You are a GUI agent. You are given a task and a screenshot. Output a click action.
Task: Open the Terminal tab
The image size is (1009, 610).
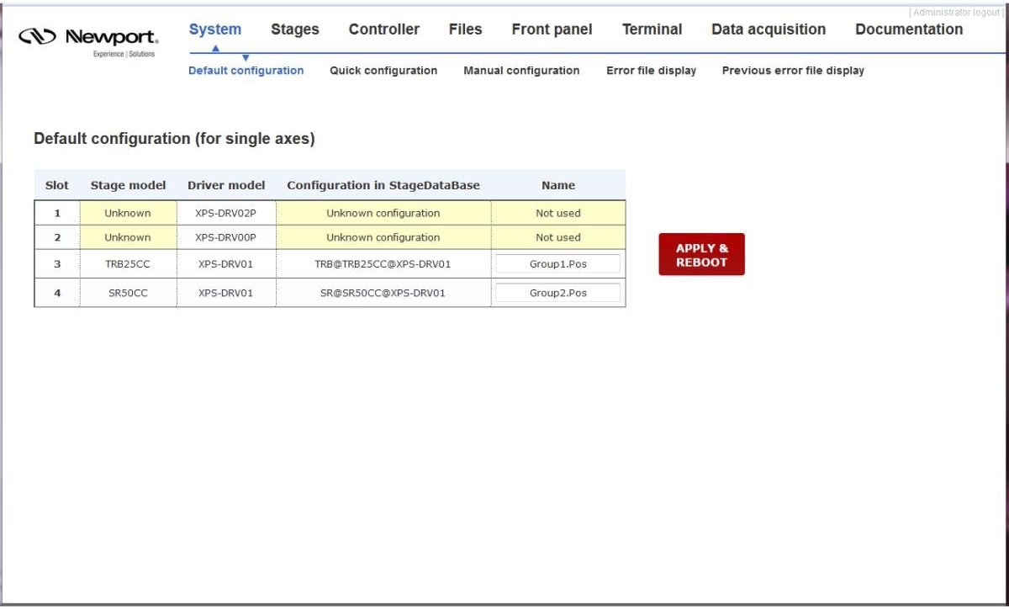(x=652, y=29)
